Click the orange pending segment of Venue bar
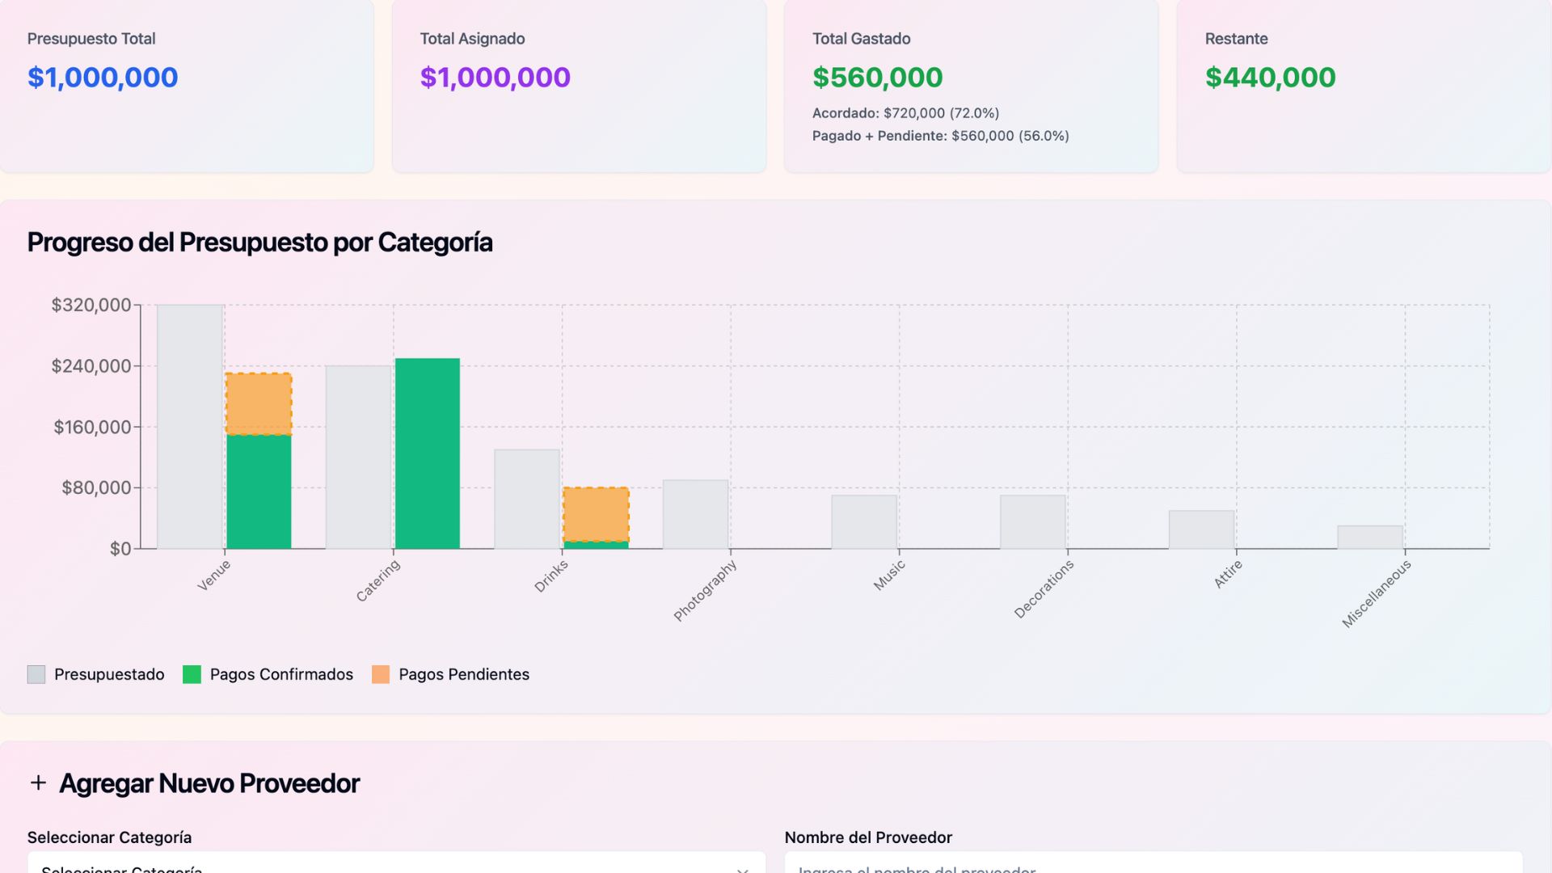 pos(259,404)
